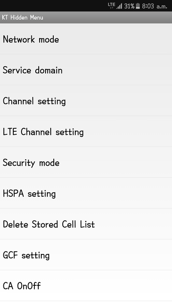
Task: Select the HSPA setting item
Action: tap(86, 193)
